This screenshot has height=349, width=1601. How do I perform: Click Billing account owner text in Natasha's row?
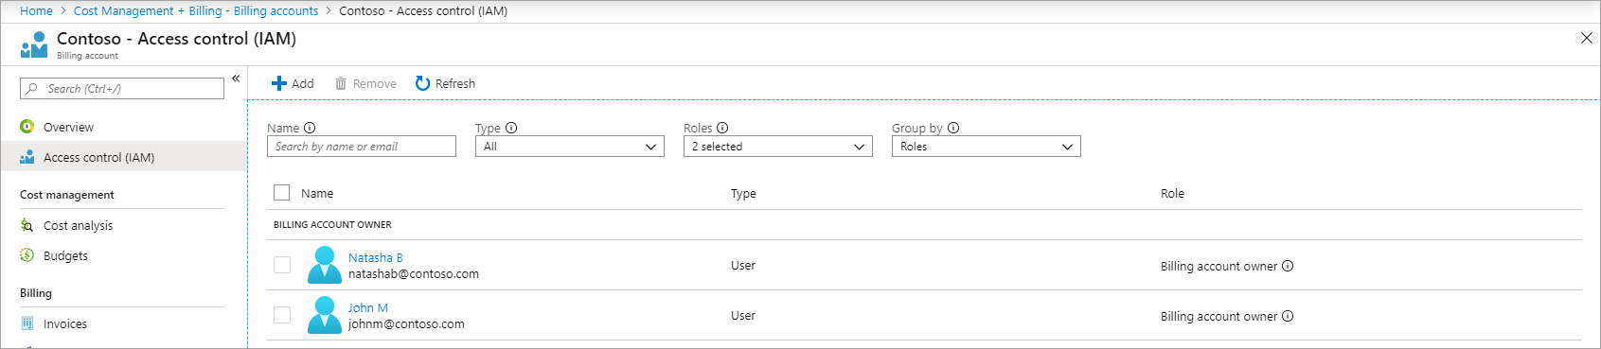tap(1219, 266)
